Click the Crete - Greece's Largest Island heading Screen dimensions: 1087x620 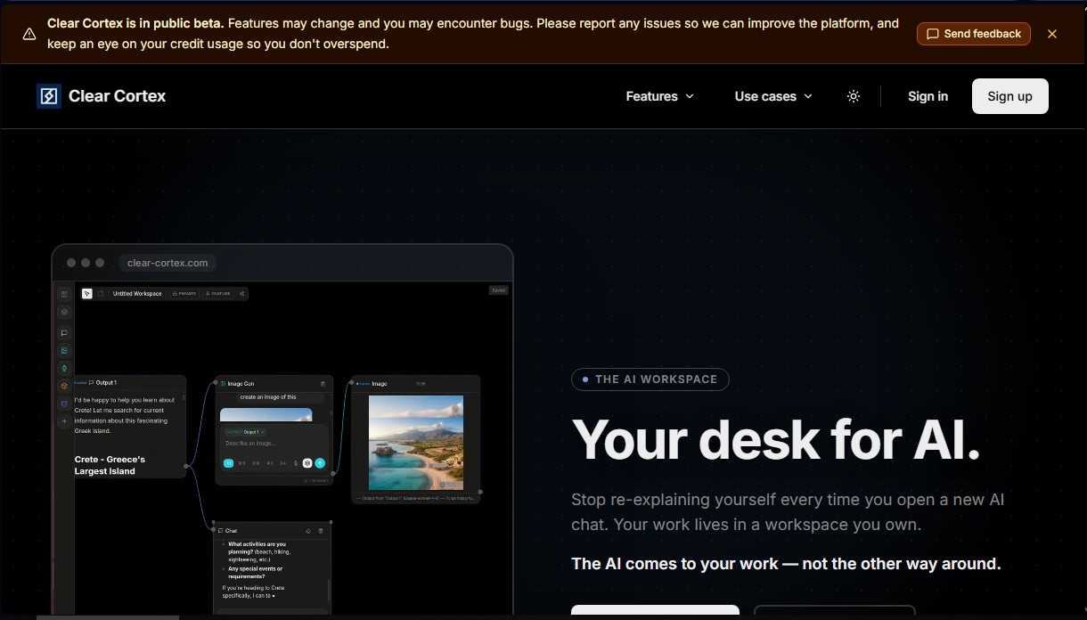click(110, 465)
